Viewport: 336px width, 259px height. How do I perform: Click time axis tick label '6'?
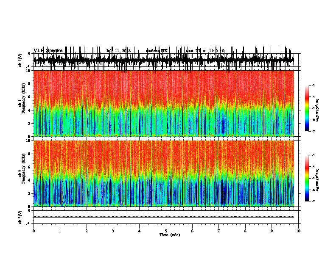[x=193, y=231]
